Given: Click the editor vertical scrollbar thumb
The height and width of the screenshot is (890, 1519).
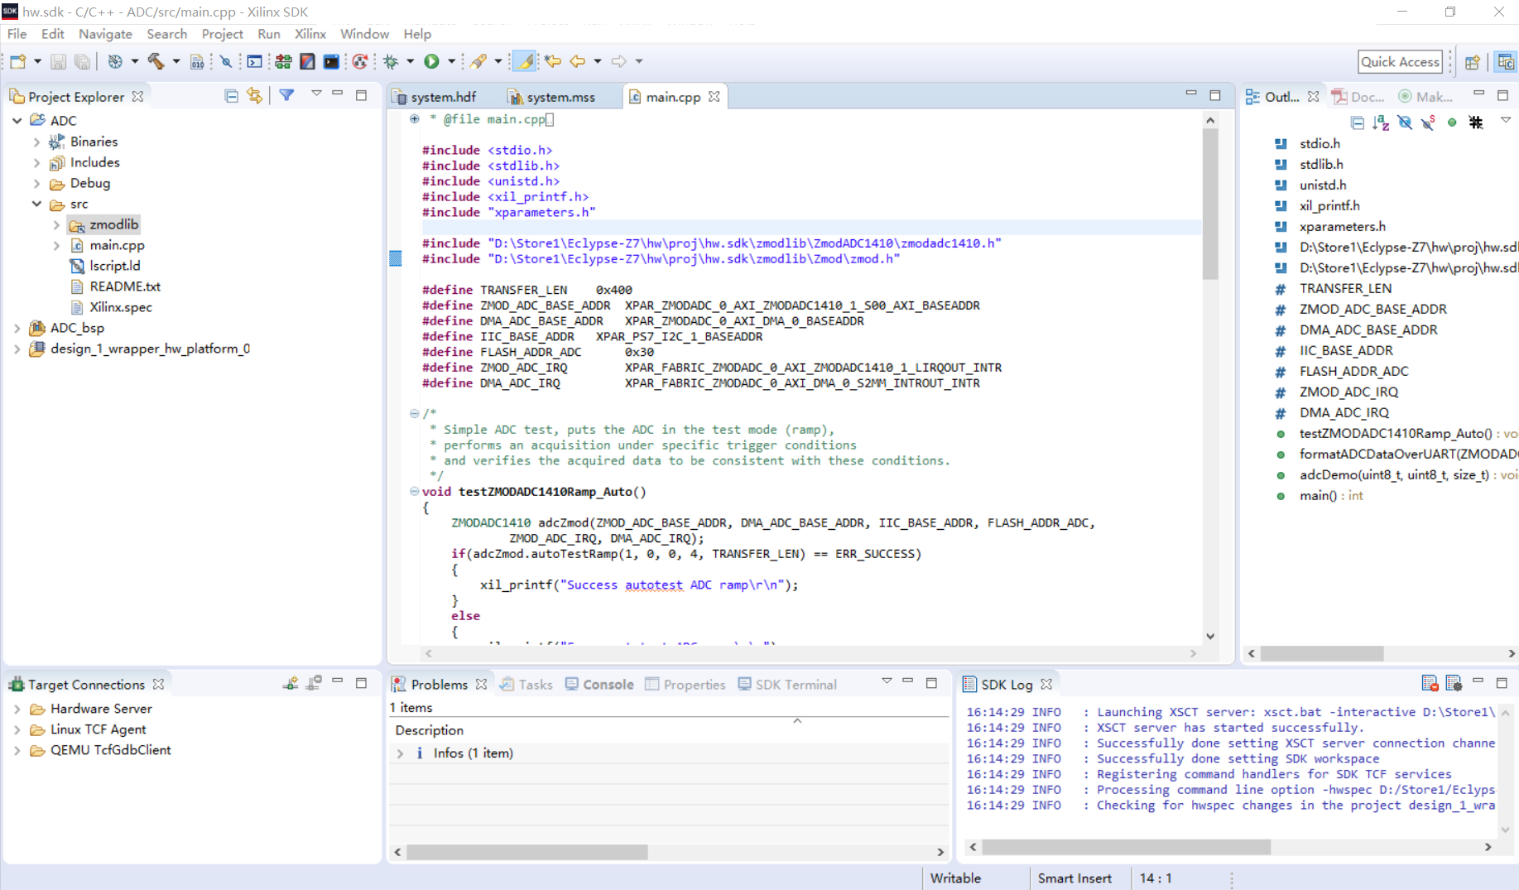Looking at the screenshot, I should coord(1210,204).
